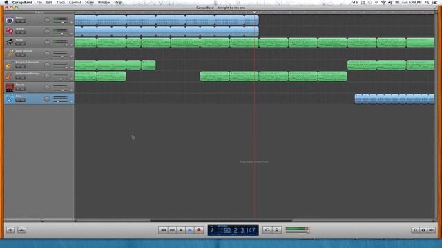Open the loop browser button
This screenshot has width=442, height=248.
coord(415,230)
